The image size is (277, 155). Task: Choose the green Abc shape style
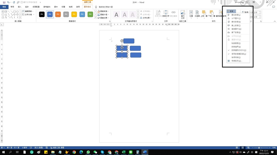90,14
